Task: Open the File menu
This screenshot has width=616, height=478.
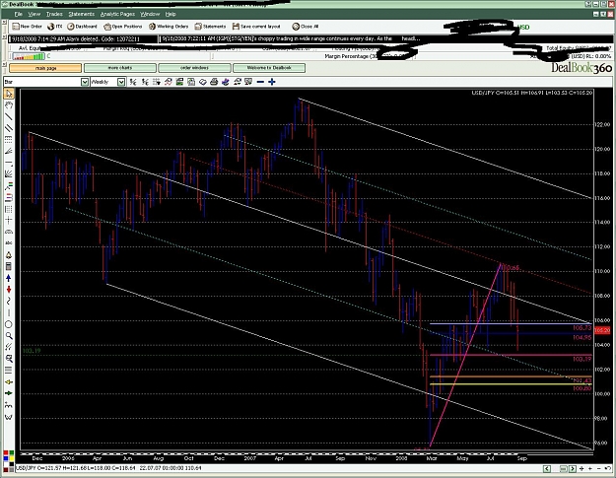Action: pyautogui.click(x=18, y=14)
